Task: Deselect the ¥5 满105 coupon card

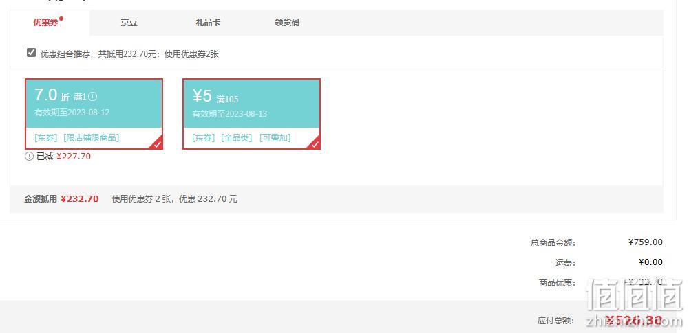Action: (251, 114)
